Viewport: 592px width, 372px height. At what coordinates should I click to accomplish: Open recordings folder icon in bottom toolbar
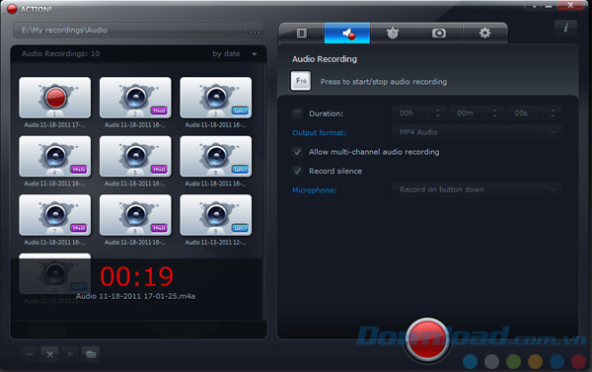91,354
